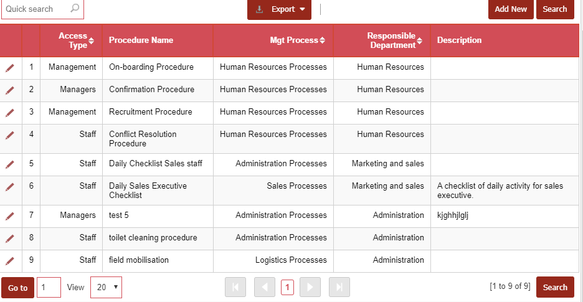Screen dimensions: 583x302
Task: Focus the Go to page number field
Action: click(x=49, y=288)
